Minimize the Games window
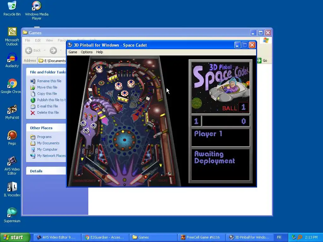323x242 pixels. point(253,33)
